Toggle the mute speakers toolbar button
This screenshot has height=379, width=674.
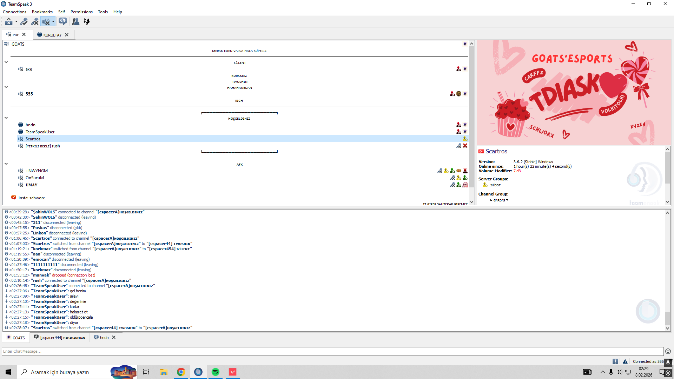pos(46,22)
